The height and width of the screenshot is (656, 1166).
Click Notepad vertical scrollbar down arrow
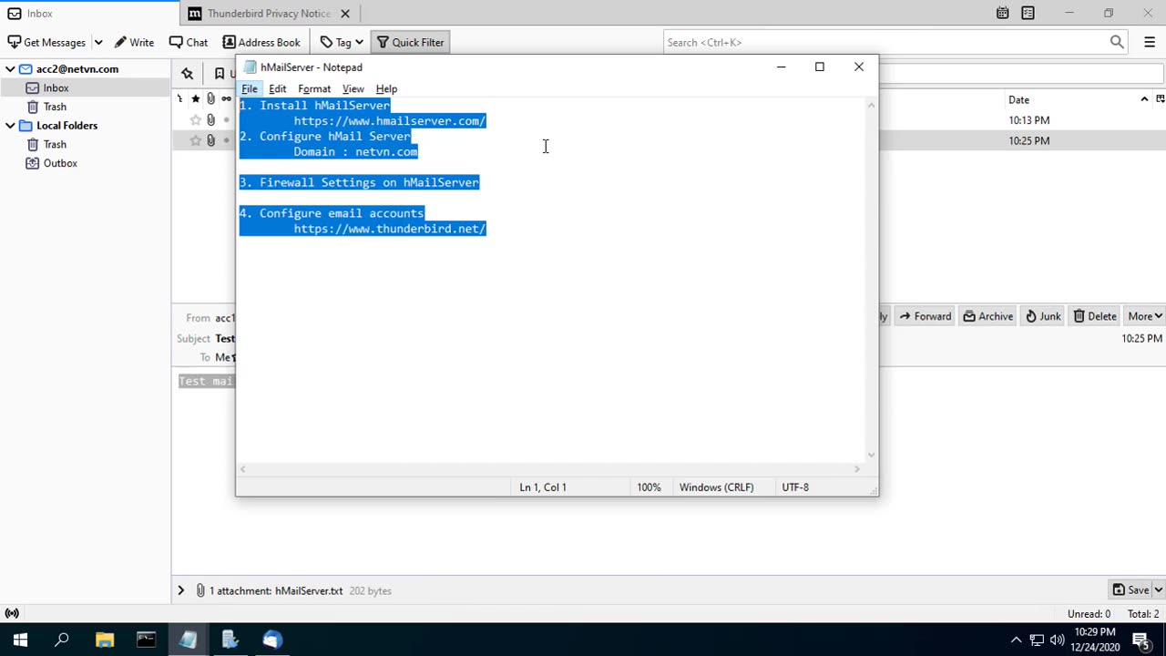tap(871, 455)
